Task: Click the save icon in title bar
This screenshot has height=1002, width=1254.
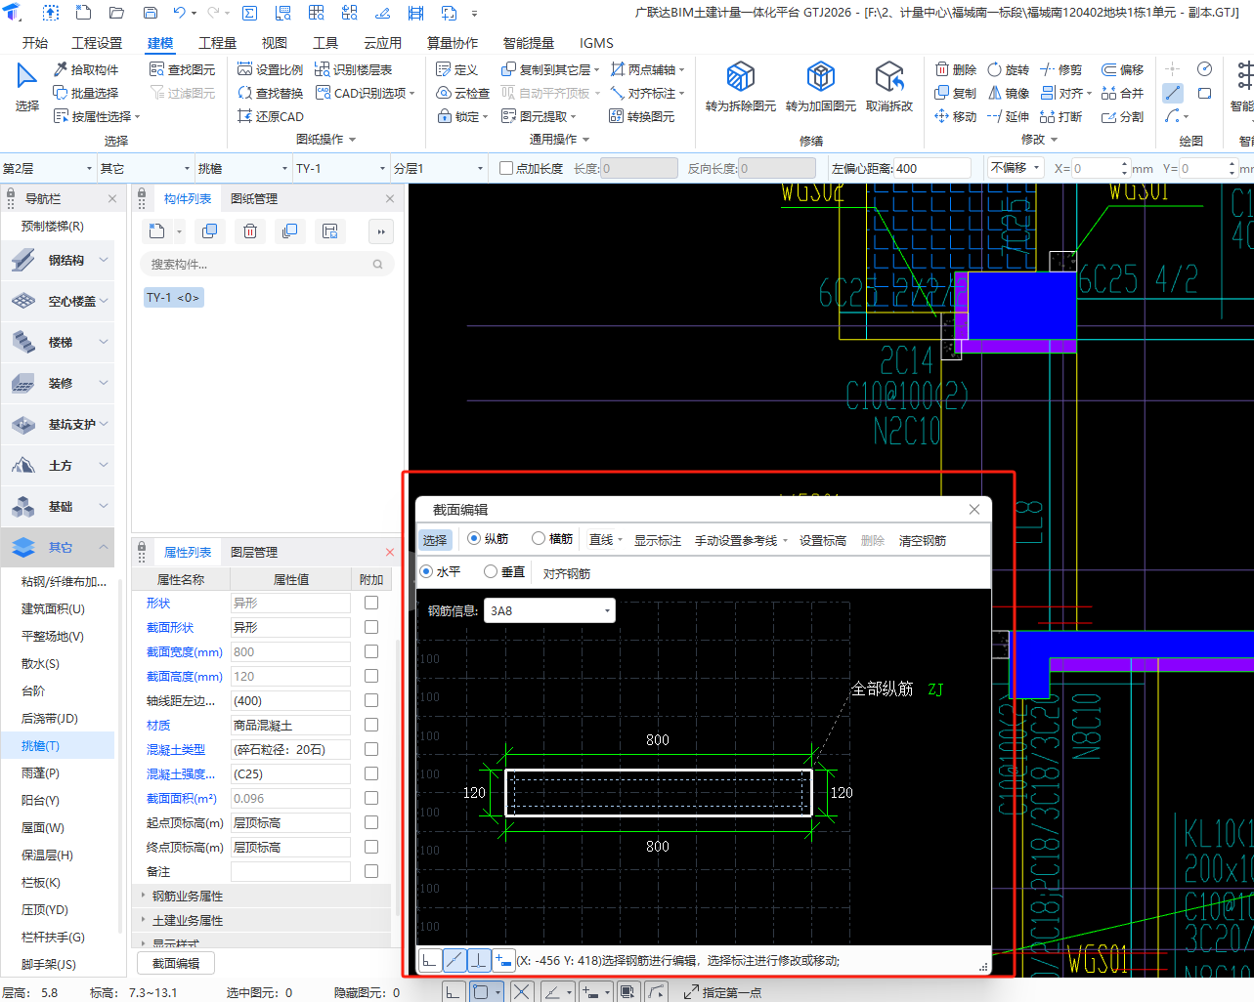Action: pos(151,13)
